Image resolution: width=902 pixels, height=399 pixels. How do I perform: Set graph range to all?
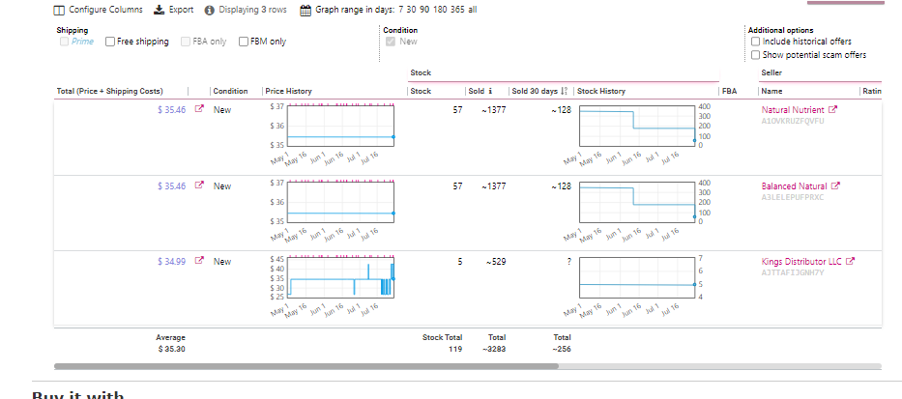pyautogui.click(x=473, y=10)
